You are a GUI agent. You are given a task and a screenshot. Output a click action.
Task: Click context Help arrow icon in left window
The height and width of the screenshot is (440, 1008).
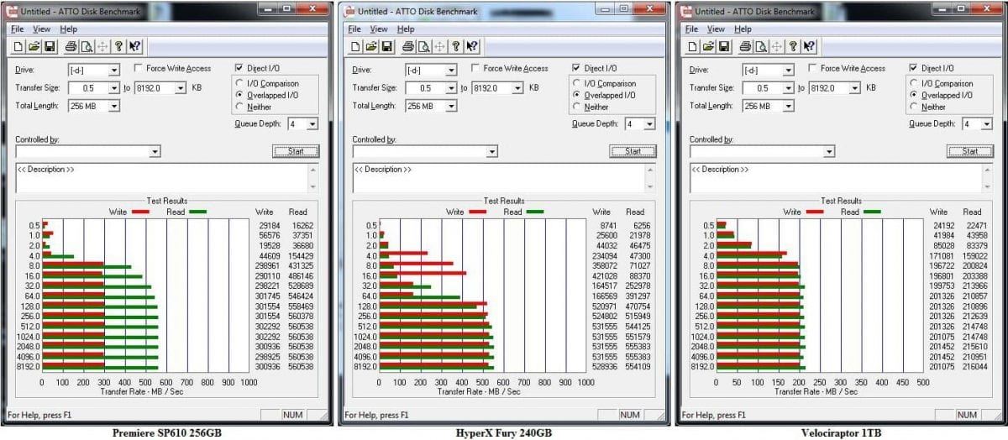click(x=136, y=47)
